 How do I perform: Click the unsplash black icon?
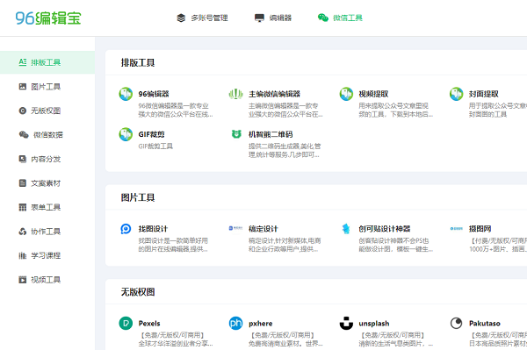[x=346, y=323]
